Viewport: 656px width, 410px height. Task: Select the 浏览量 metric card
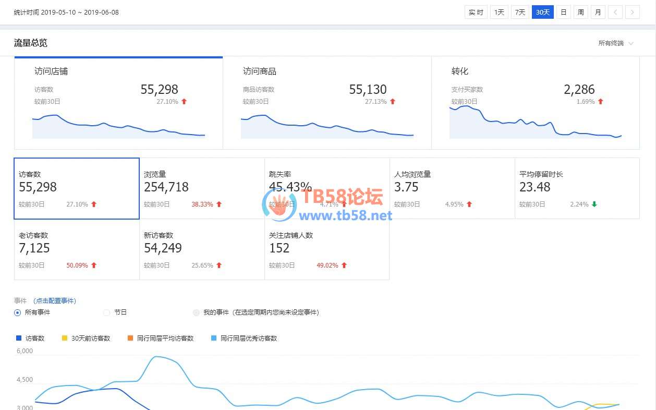click(x=202, y=188)
